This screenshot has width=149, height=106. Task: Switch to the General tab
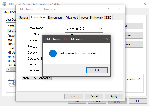(x=24, y=18)
